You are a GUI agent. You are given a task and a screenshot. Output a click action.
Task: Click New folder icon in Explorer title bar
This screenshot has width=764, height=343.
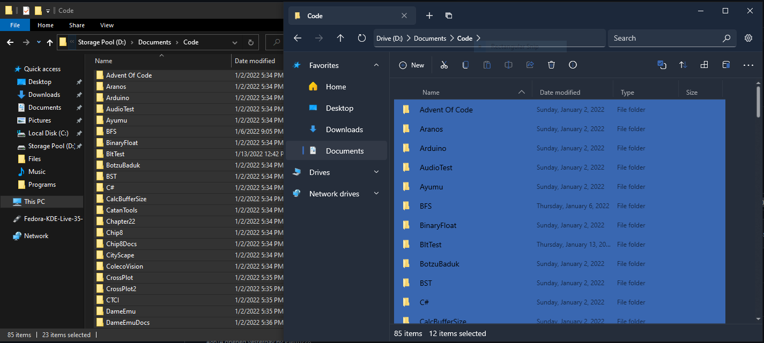tap(38, 10)
